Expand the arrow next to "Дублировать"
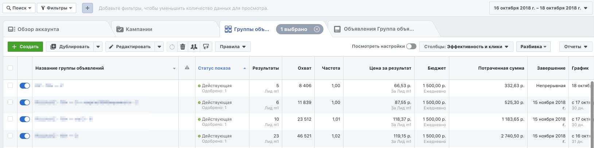 (x=98, y=47)
